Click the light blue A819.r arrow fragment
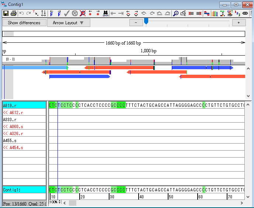This screenshot has width=254, height=208. pyautogui.click(x=35, y=68)
